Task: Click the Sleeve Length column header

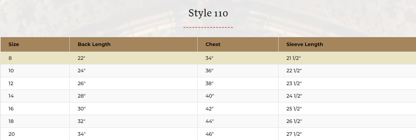Action: pyautogui.click(x=305, y=44)
